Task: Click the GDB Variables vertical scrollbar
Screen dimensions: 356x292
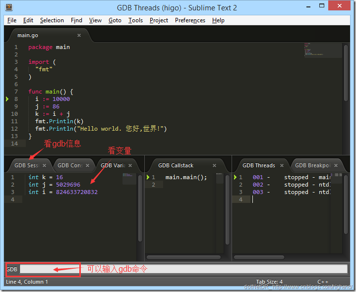Action: coord(140,208)
